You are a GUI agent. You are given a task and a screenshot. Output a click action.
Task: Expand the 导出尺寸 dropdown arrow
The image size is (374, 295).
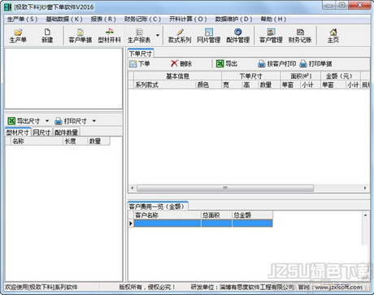coord(47,121)
